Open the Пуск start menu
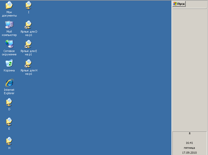208x155 pixels. click(179, 4)
